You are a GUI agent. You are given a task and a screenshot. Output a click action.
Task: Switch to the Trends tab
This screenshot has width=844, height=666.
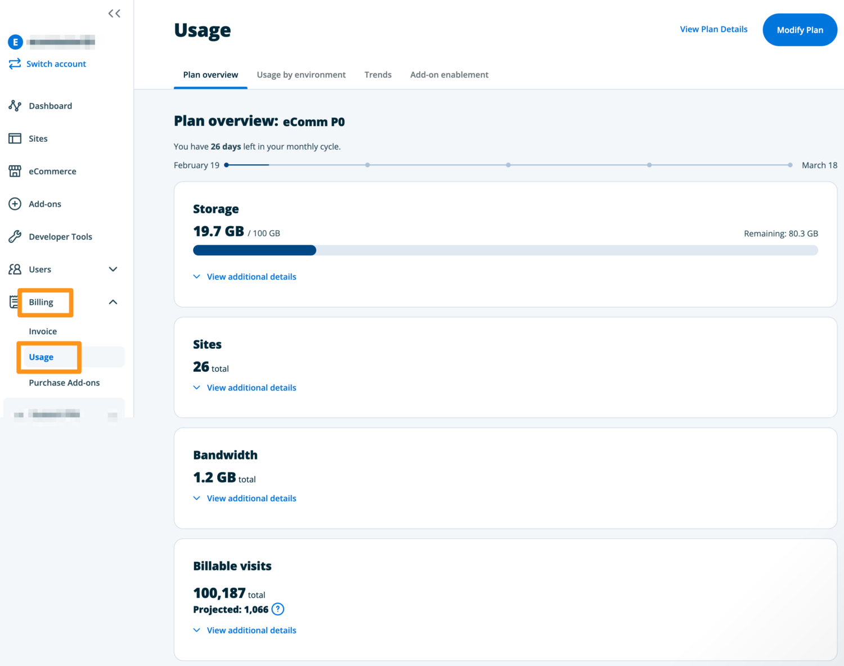tap(378, 74)
